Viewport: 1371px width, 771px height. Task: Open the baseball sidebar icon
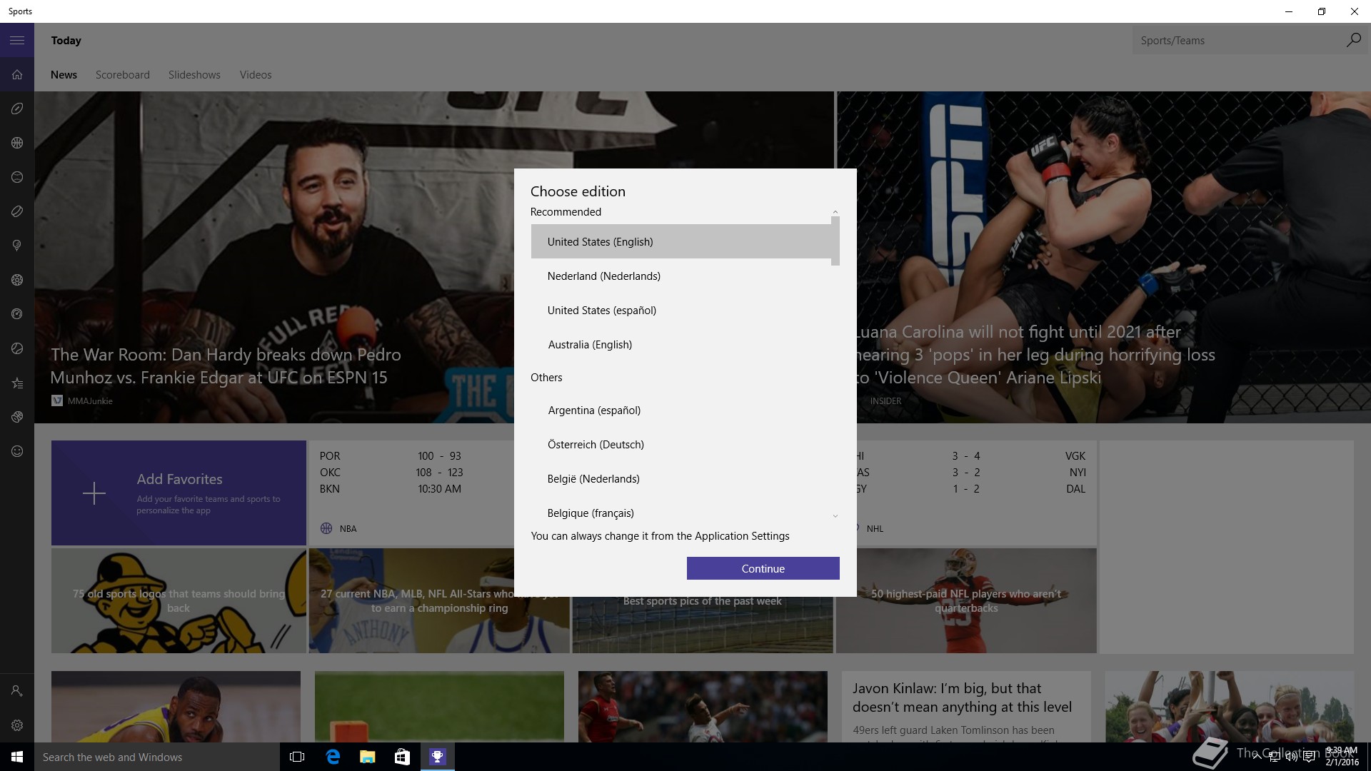pyautogui.click(x=17, y=177)
